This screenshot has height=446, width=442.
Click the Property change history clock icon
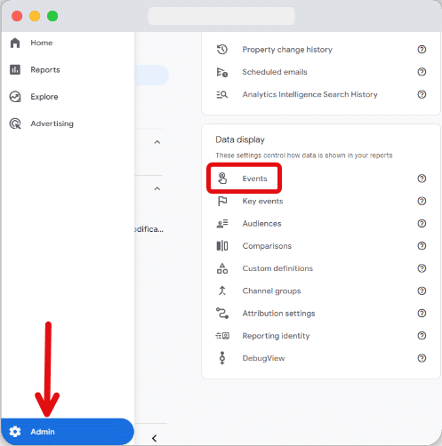pos(222,50)
